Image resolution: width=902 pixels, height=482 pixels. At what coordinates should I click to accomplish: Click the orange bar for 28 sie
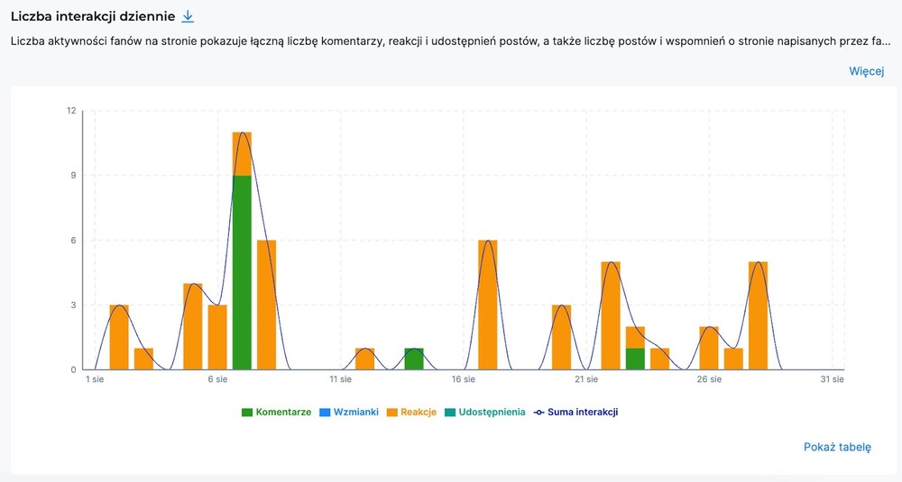(x=758, y=315)
